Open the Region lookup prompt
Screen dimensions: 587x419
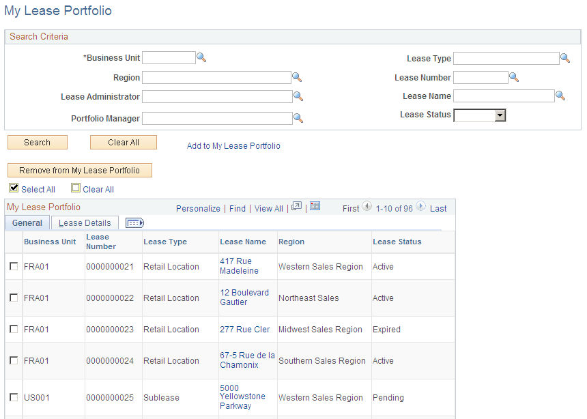297,77
